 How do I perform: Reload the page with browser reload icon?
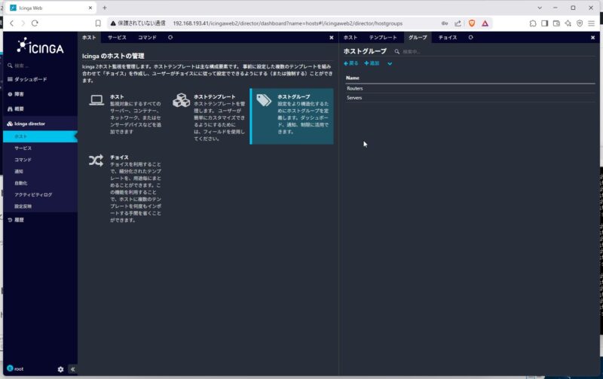click(35, 23)
